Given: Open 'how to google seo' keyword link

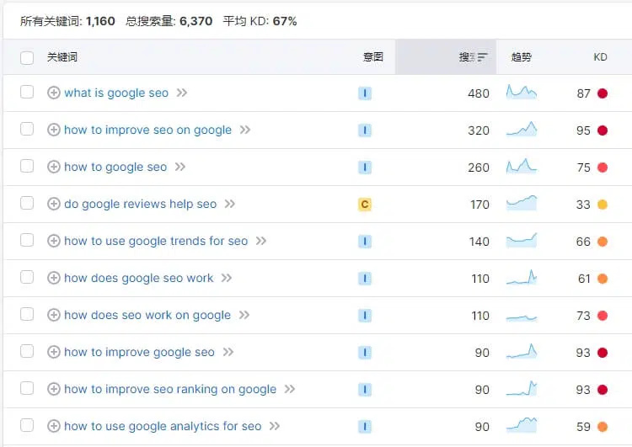Looking at the screenshot, I should tap(115, 168).
